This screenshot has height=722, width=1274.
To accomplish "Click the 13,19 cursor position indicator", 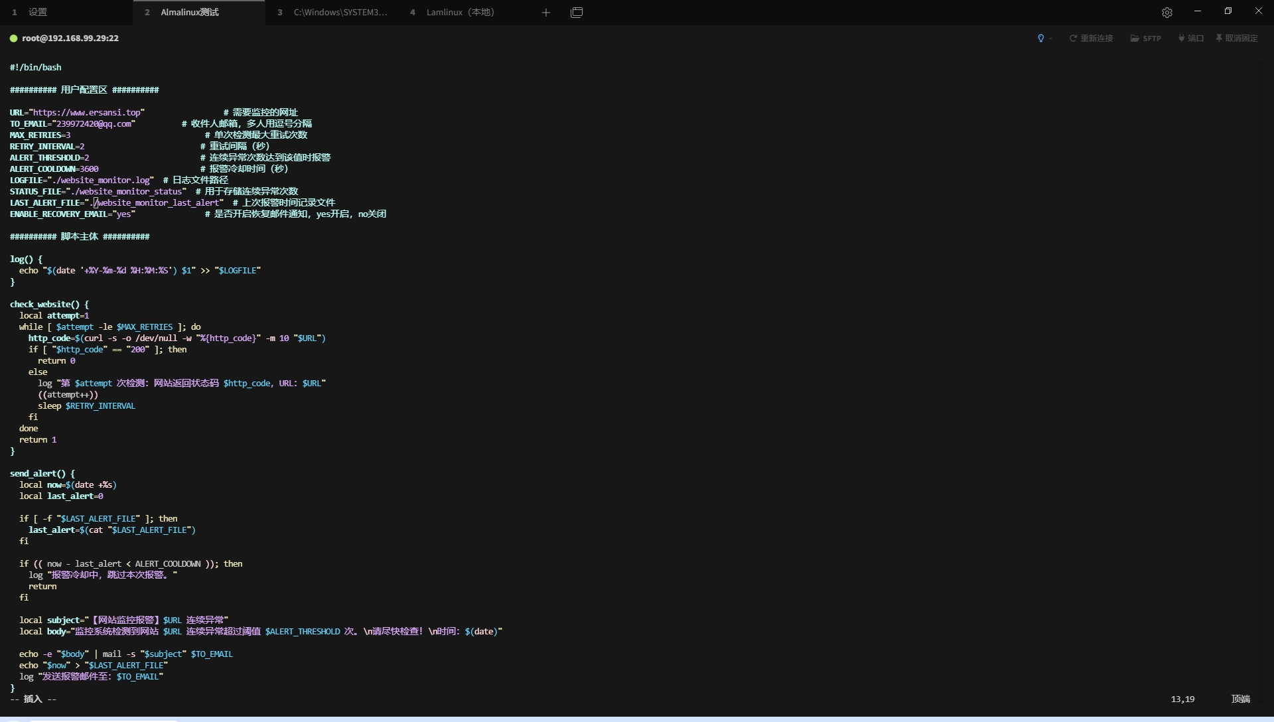I will pos(1182,699).
